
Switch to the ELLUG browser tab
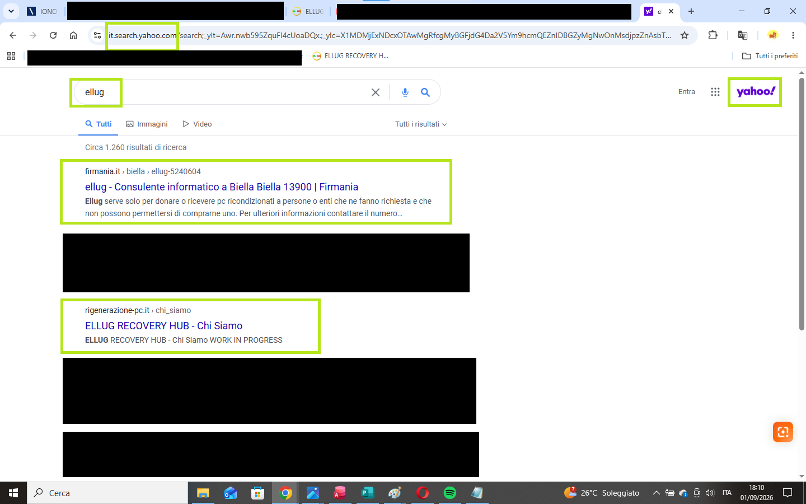click(308, 11)
